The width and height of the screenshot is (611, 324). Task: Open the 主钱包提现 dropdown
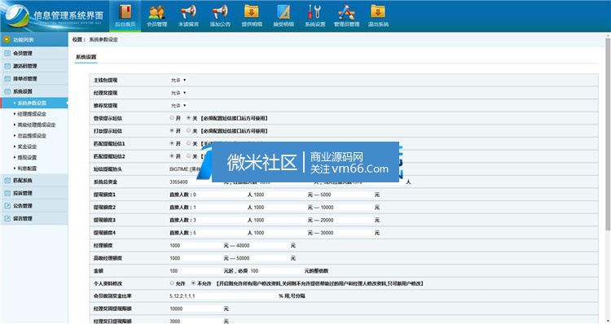[178, 80]
